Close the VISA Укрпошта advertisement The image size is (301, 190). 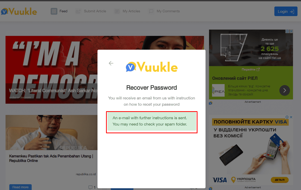click(291, 117)
